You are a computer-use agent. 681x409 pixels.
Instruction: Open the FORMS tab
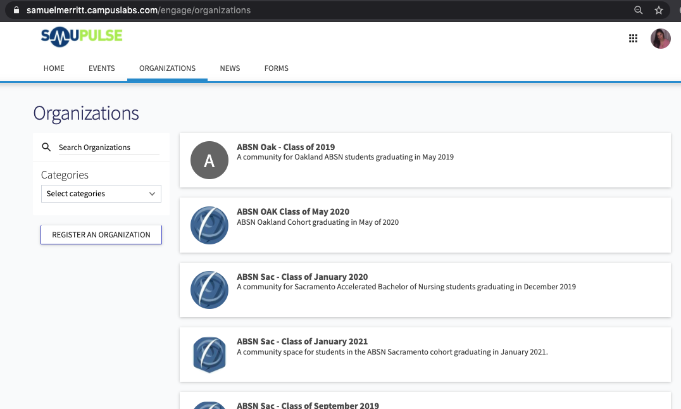(x=276, y=68)
